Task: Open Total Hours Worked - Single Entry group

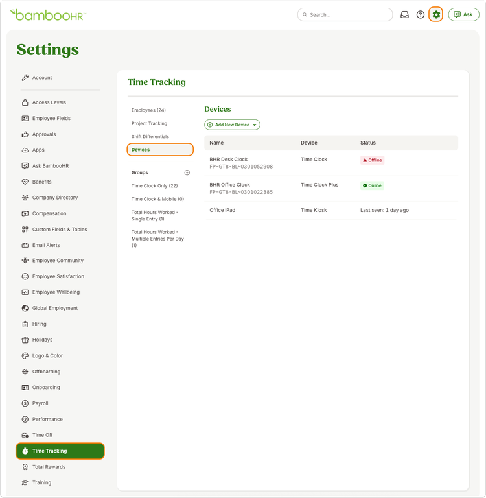Action: click(155, 216)
